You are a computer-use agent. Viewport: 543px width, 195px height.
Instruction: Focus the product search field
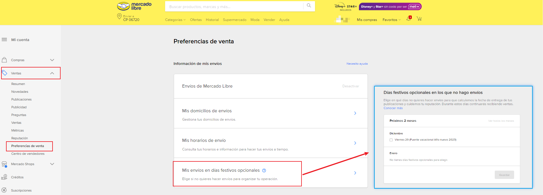click(234, 7)
